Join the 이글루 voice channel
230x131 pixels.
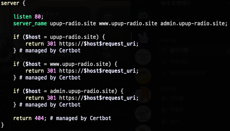pos(173,110)
